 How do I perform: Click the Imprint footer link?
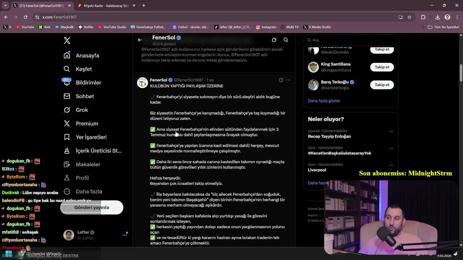313,215
